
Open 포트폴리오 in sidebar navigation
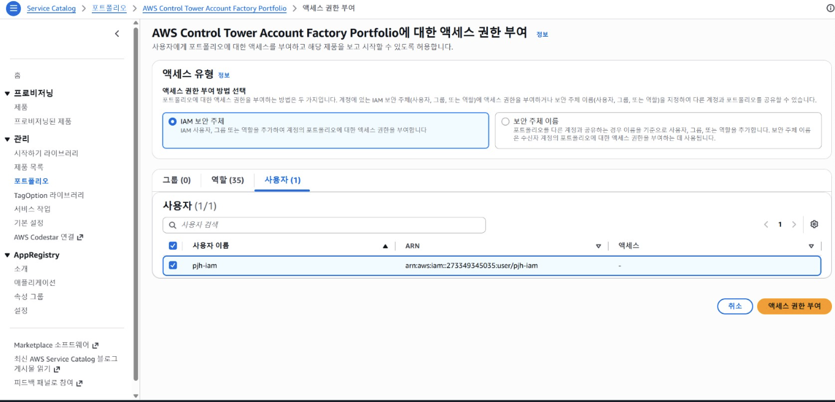point(31,181)
